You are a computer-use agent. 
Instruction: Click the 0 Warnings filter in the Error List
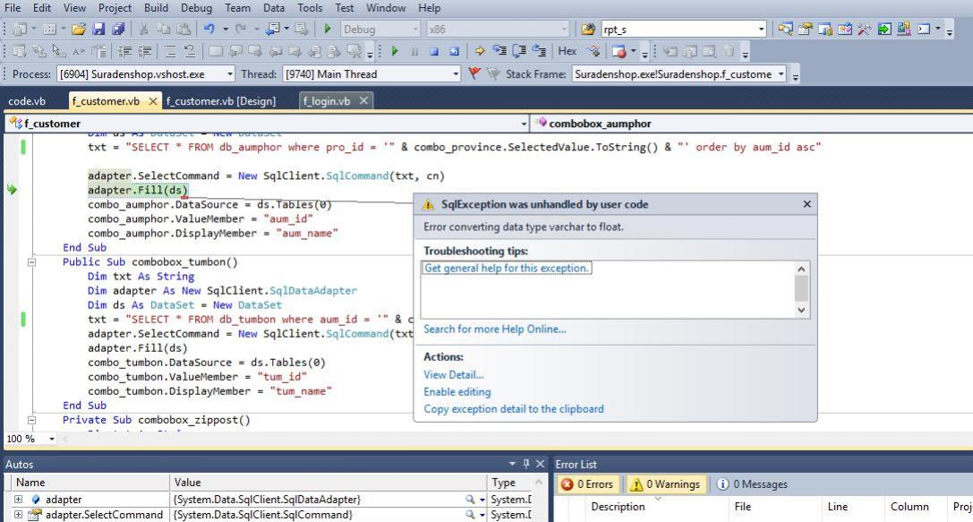pyautogui.click(x=666, y=483)
